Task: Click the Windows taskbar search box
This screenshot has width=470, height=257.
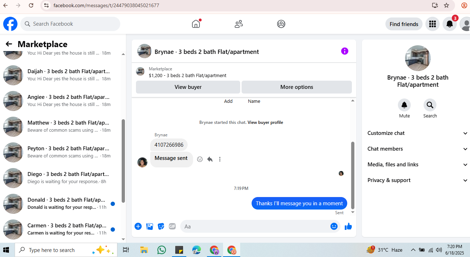Action: click(x=66, y=250)
